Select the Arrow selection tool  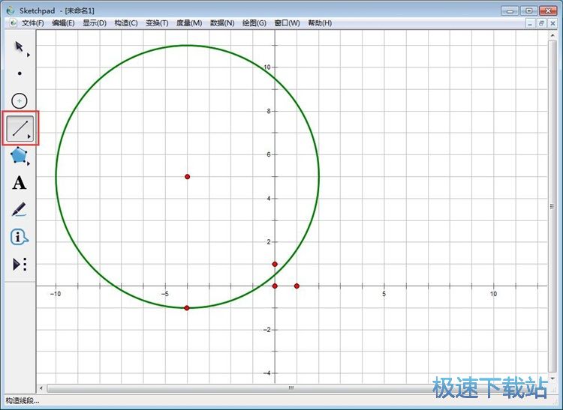click(x=20, y=49)
